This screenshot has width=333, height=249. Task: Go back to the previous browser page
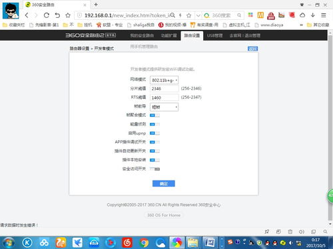click(x=27, y=15)
